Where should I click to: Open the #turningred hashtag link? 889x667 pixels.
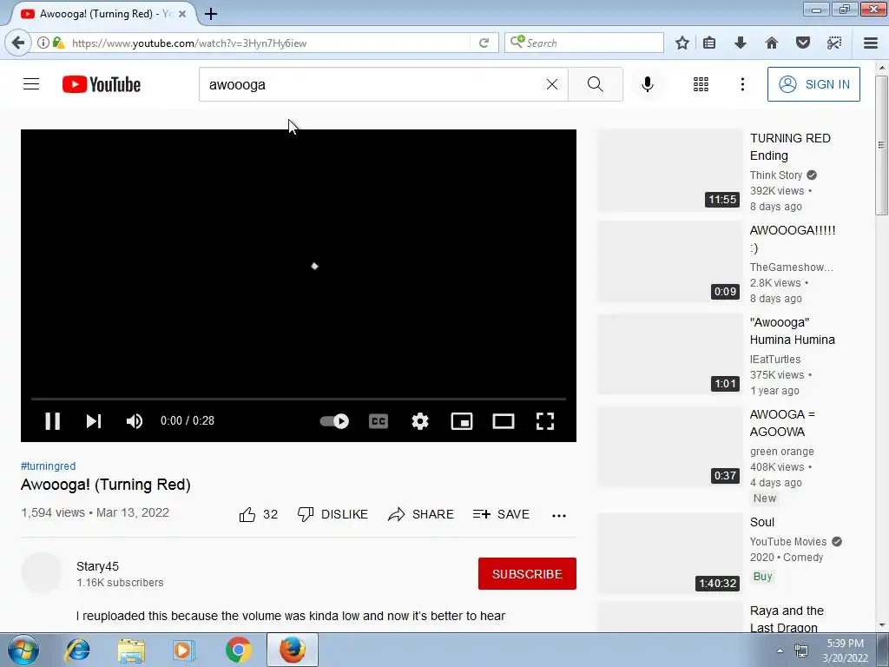(49, 466)
